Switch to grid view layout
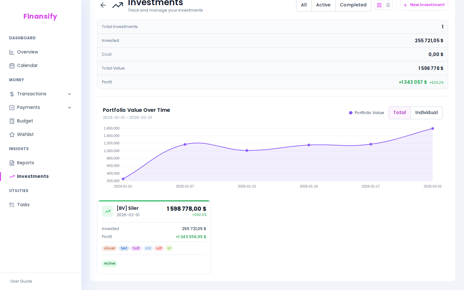464x290 pixels. coord(379,5)
